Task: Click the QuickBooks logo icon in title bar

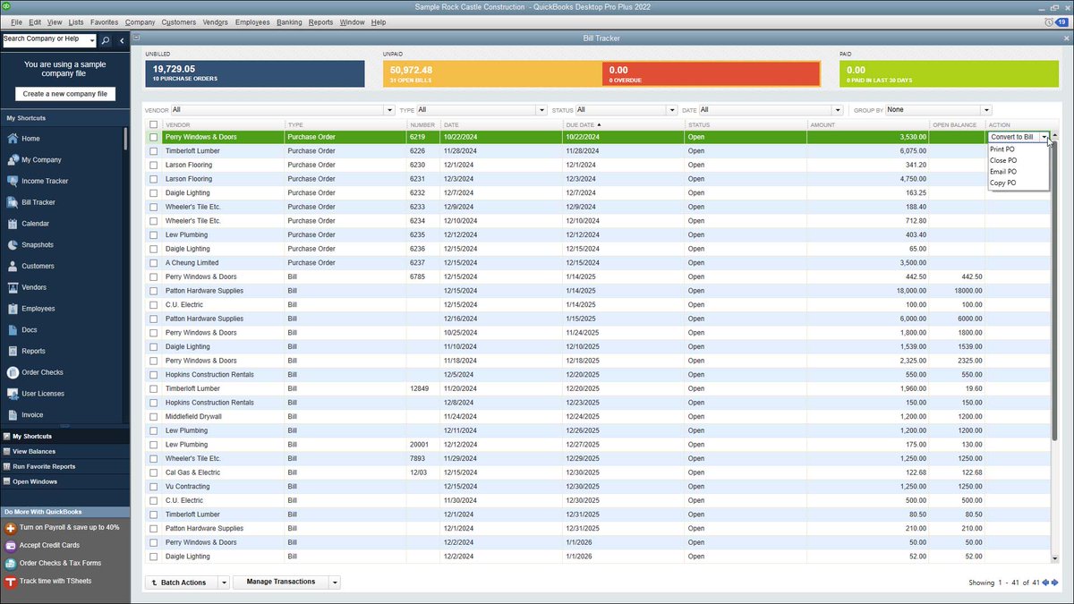Action: [x=5, y=6]
